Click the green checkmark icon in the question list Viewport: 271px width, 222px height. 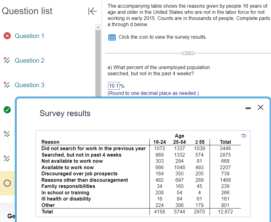click(x=7, y=110)
